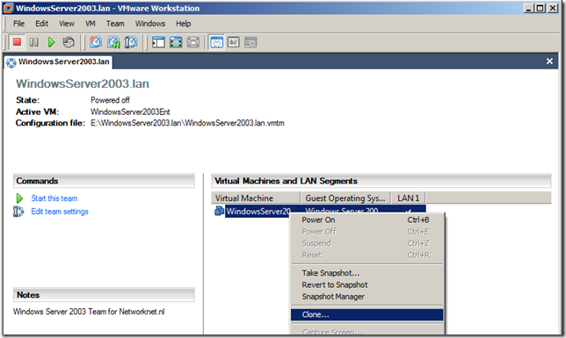Click the green arrow next to Start this team
566x338 pixels.
pyautogui.click(x=19, y=198)
